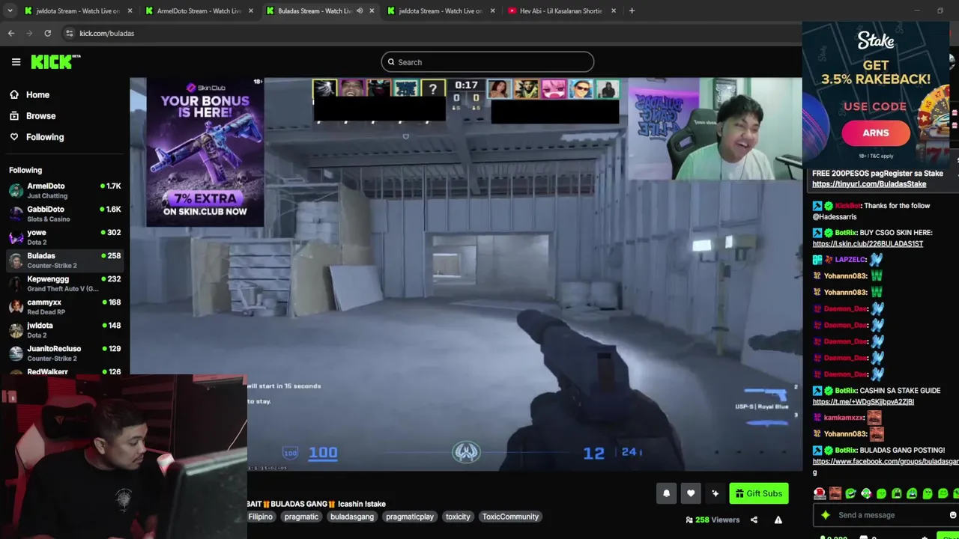This screenshot has width=959, height=539.
Task: Open cammyxx channel from Following list
Action: 64,306
